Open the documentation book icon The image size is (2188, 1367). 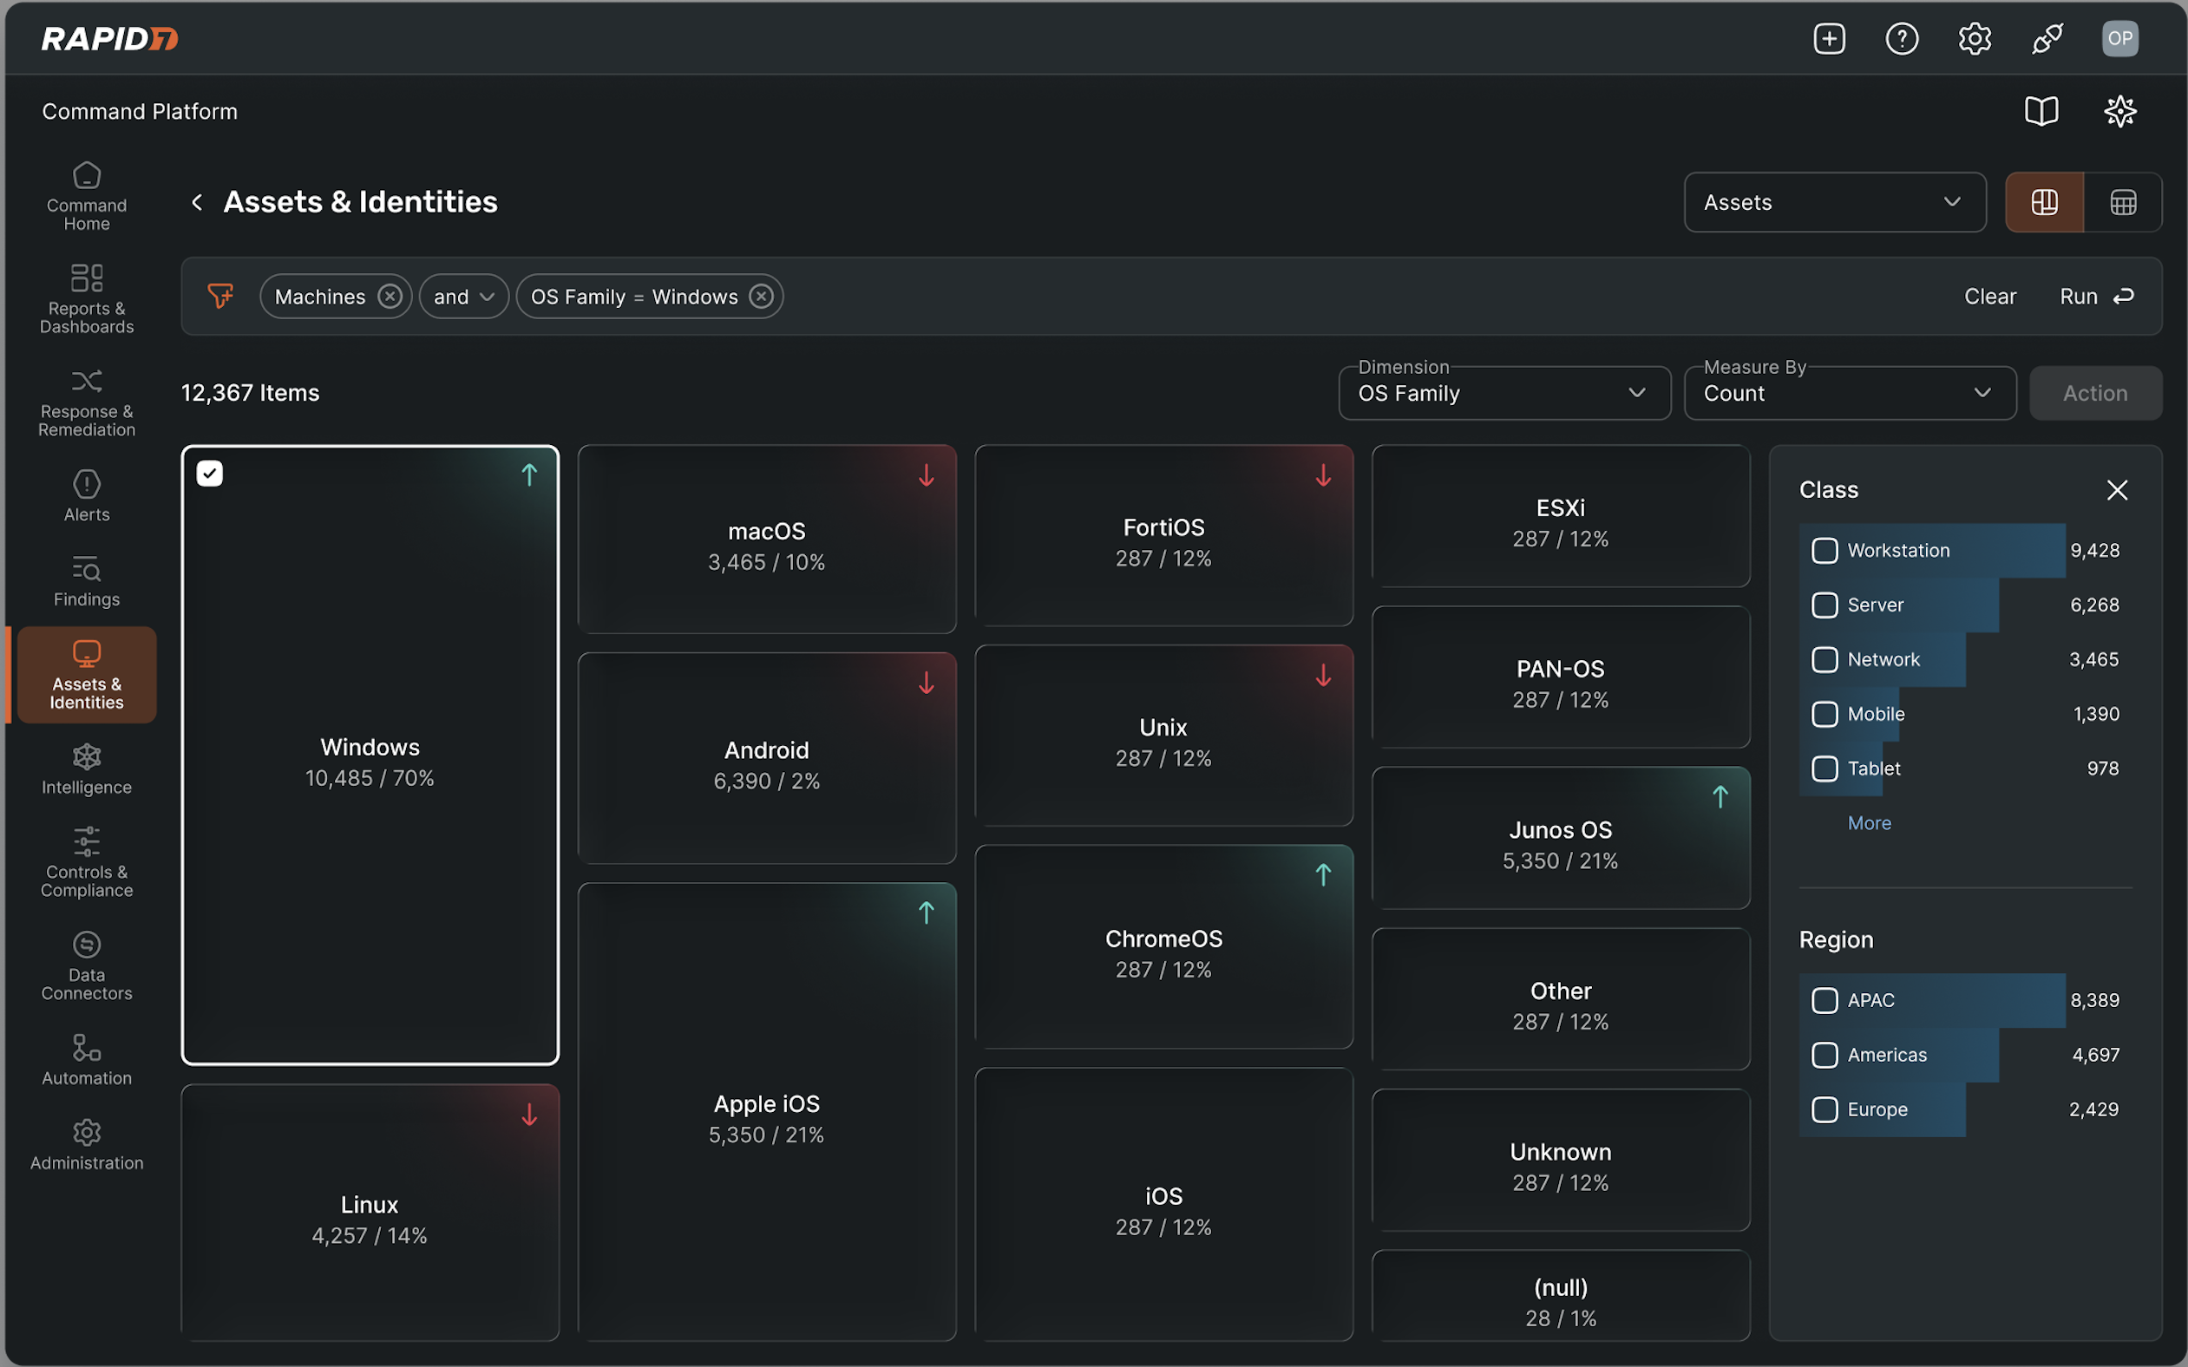pyautogui.click(x=2041, y=111)
